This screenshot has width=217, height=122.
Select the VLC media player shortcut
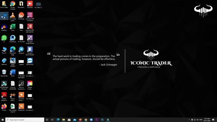(x=13, y=17)
